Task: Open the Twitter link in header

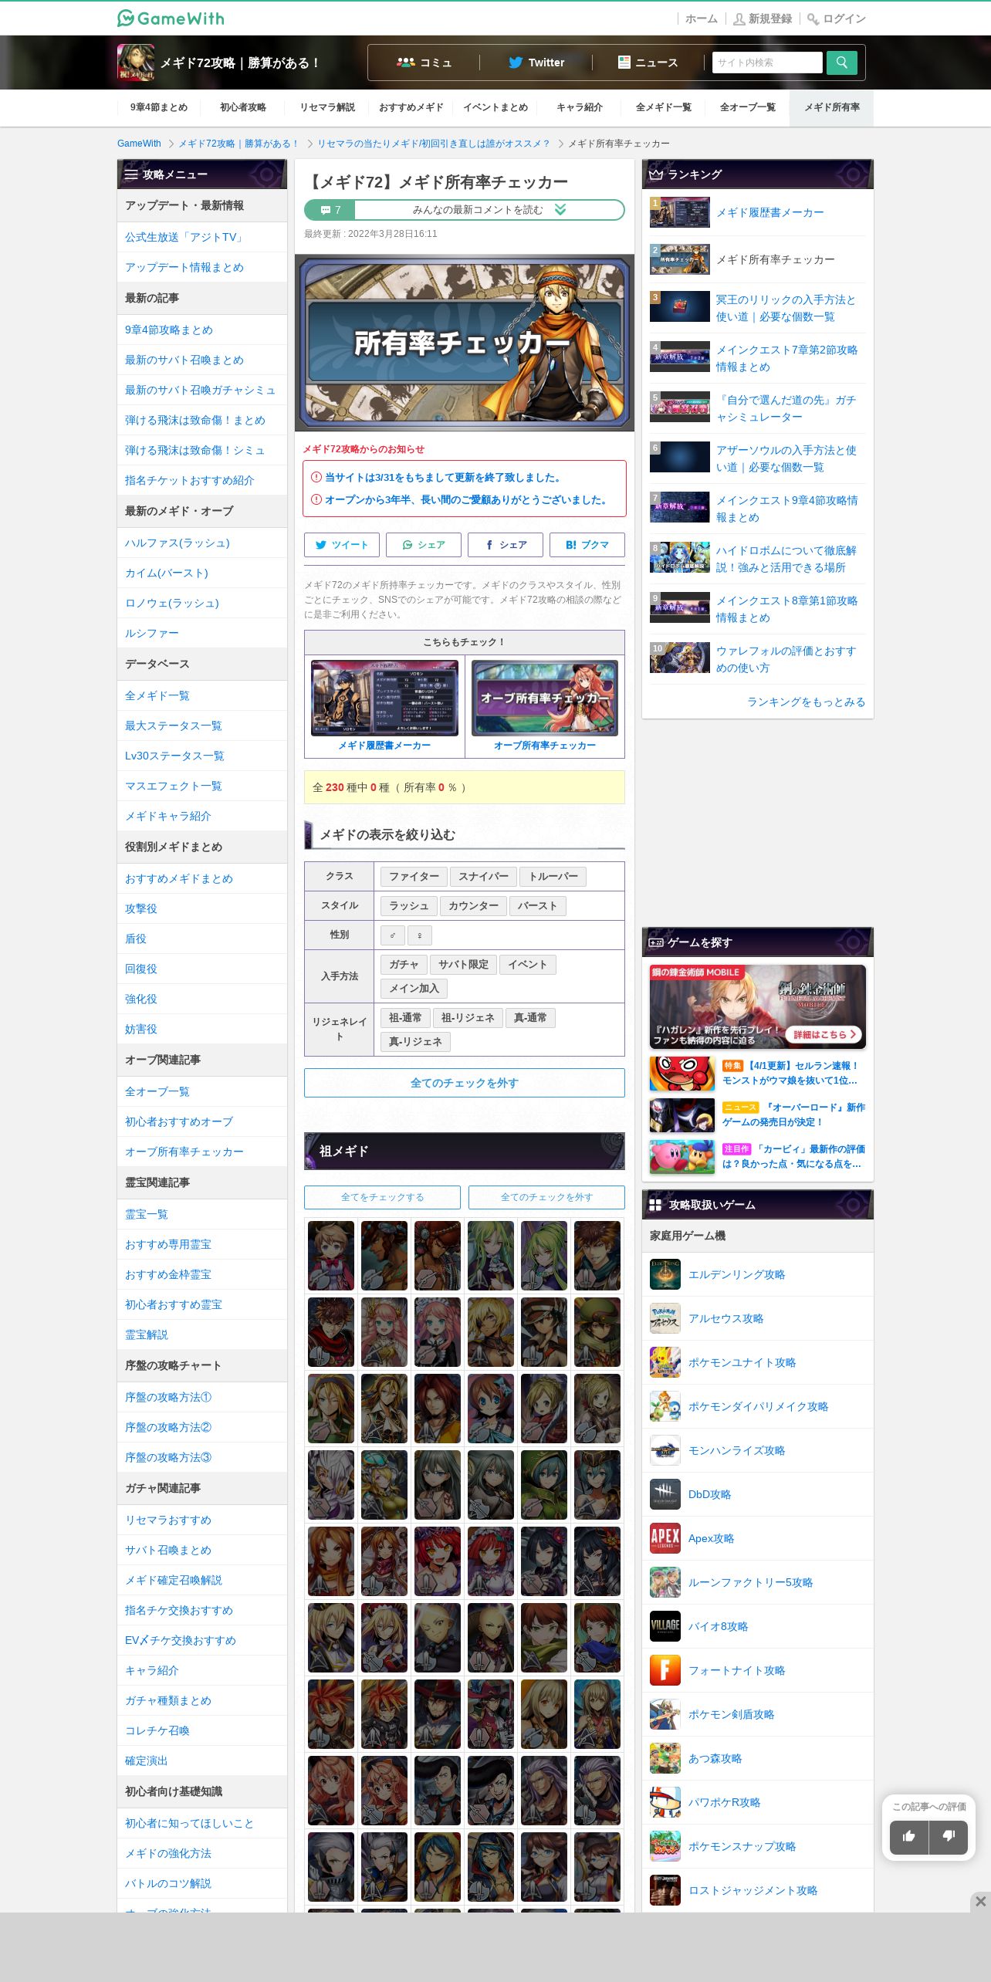Action: pyautogui.click(x=536, y=63)
